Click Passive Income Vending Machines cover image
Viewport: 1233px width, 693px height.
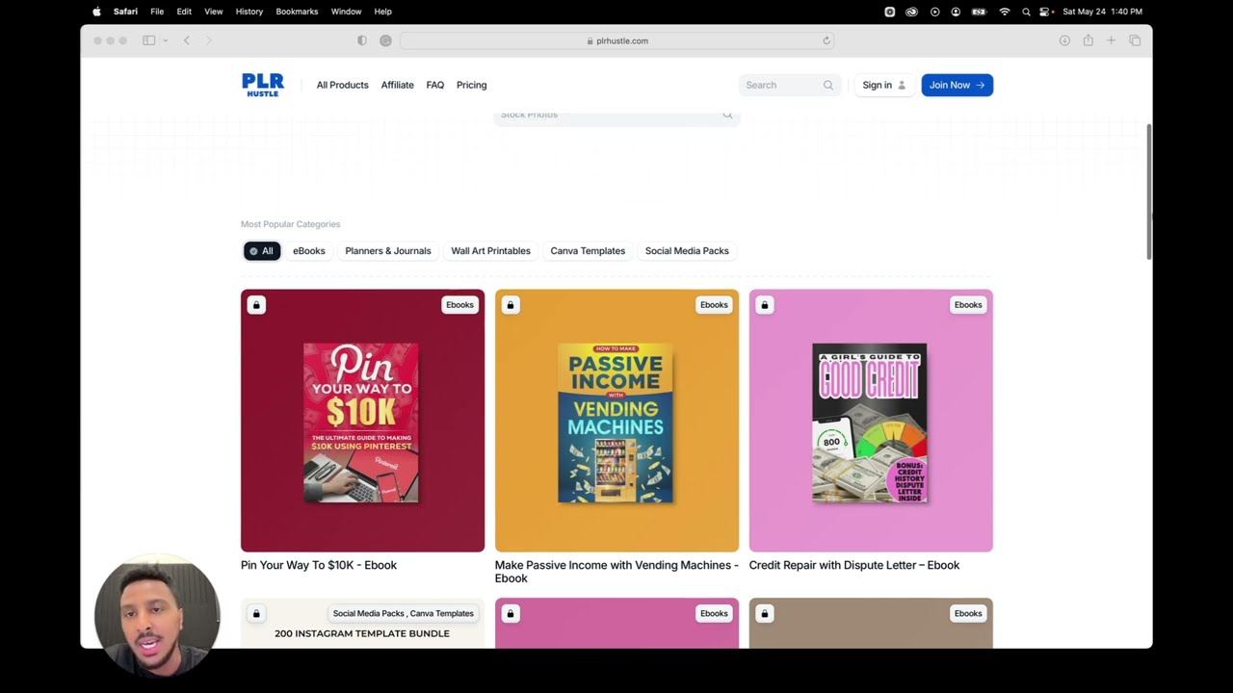point(616,423)
